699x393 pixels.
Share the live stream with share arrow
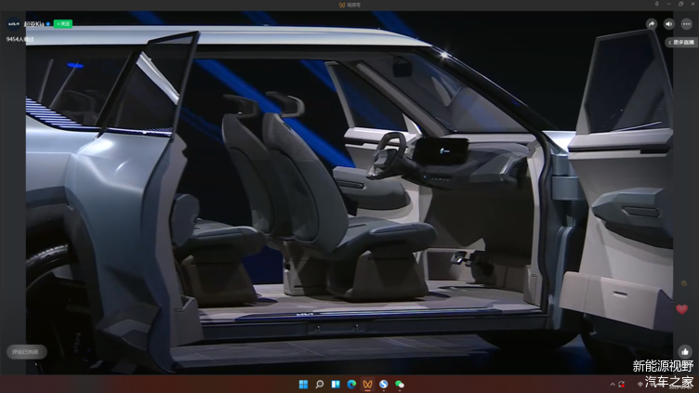click(652, 24)
